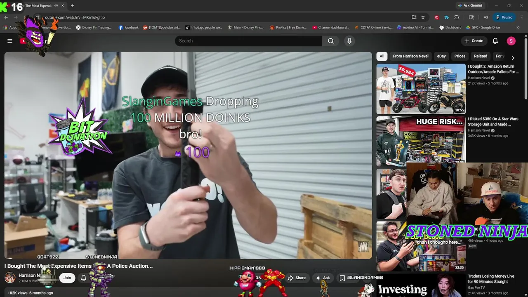This screenshot has height=297, width=528.
Task: Open a new tab with plus button
Action: 73,6
